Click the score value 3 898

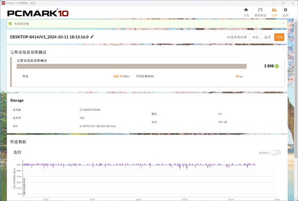pos(269,66)
